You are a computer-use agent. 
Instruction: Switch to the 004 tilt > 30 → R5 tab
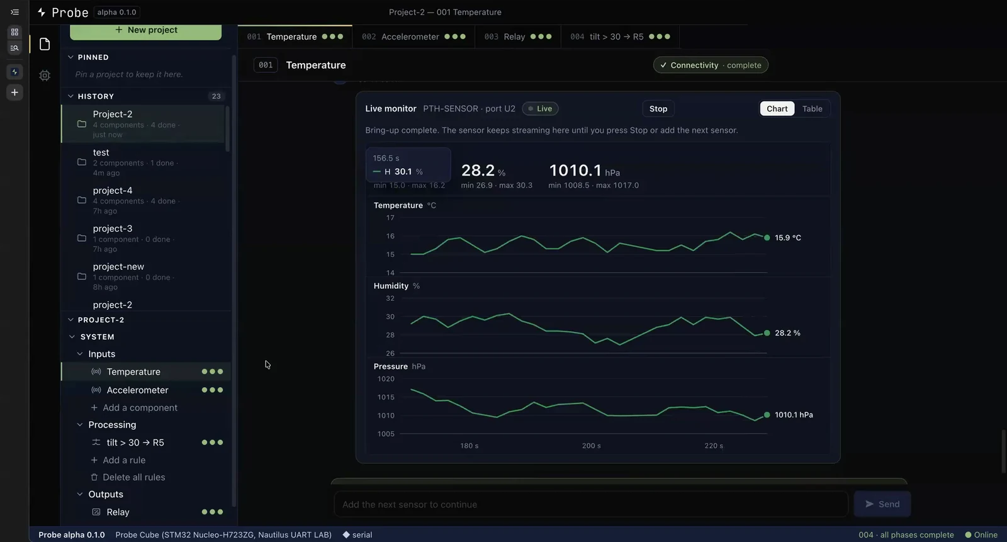620,37
